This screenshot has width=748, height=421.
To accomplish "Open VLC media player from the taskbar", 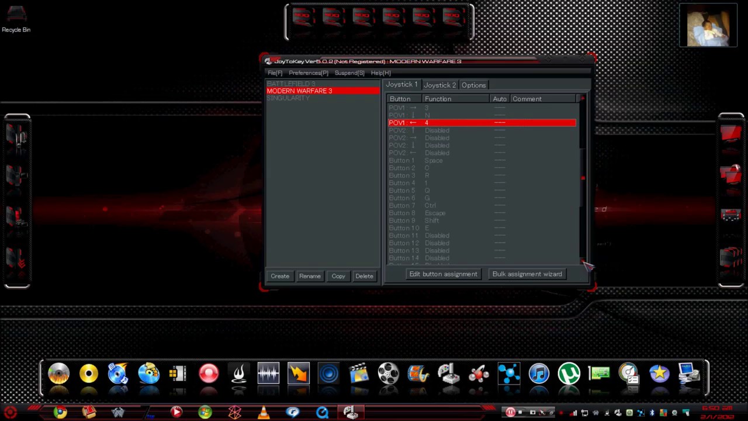I will (264, 413).
